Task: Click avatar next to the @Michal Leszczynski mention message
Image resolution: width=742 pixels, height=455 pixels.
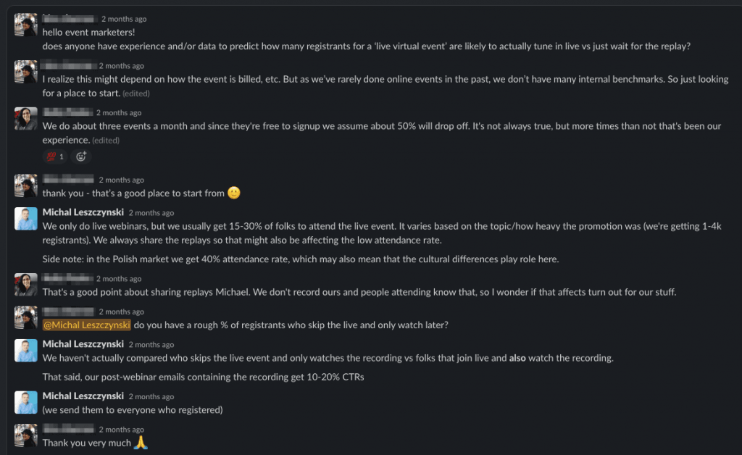Action: 26,317
